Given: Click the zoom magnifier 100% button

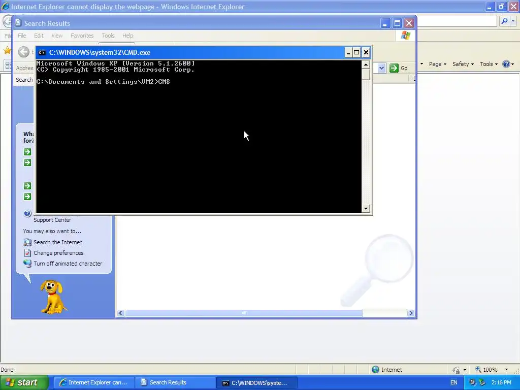Looking at the screenshot, I should [x=486, y=370].
